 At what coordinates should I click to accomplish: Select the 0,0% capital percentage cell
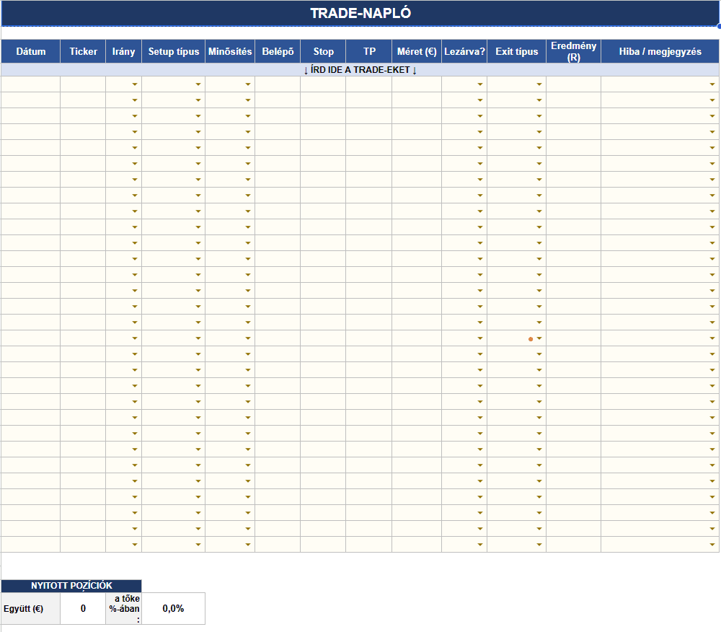click(173, 608)
